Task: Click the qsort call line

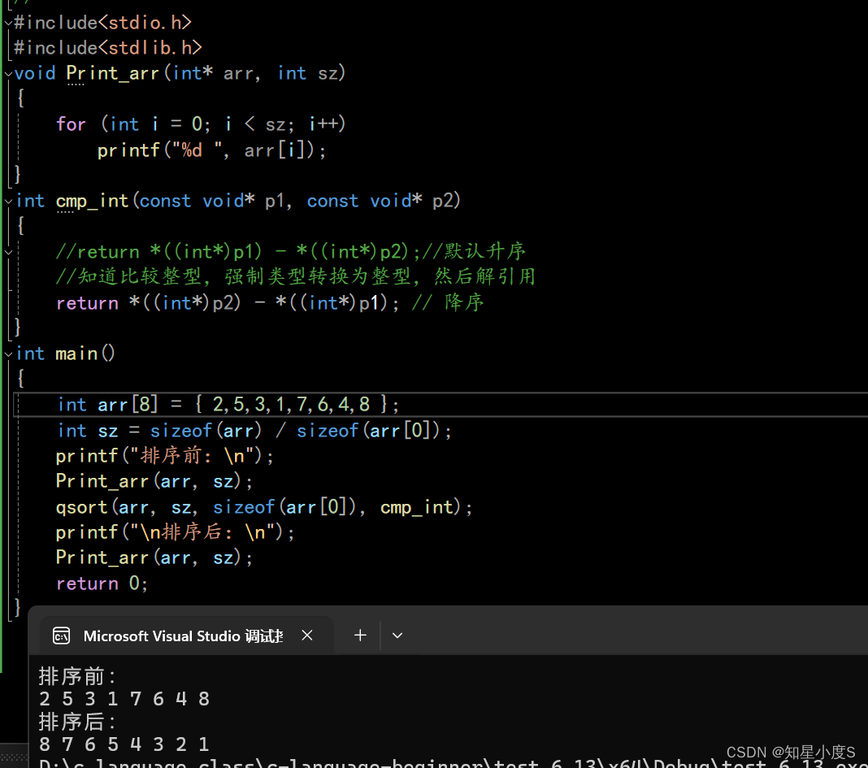Action: [x=264, y=507]
